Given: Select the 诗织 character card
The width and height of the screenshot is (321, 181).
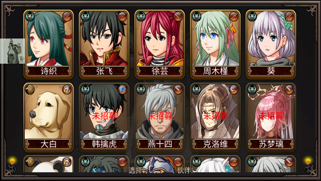Looking at the screenshot, I should [48, 44].
